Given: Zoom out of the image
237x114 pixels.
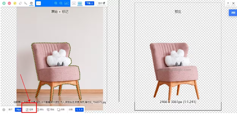Looking at the screenshot, I should tap(61, 3).
